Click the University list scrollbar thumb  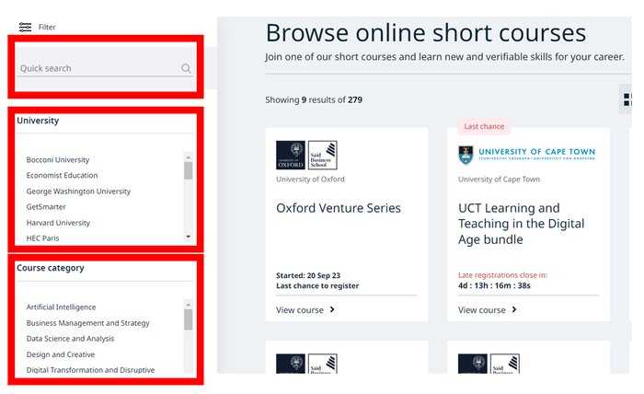(188, 170)
